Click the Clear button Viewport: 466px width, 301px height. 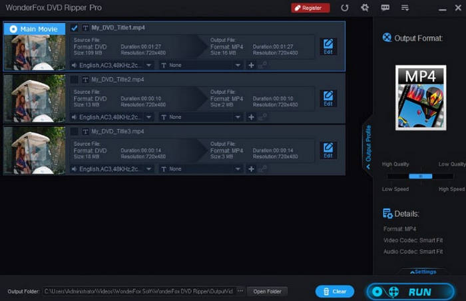(335, 292)
